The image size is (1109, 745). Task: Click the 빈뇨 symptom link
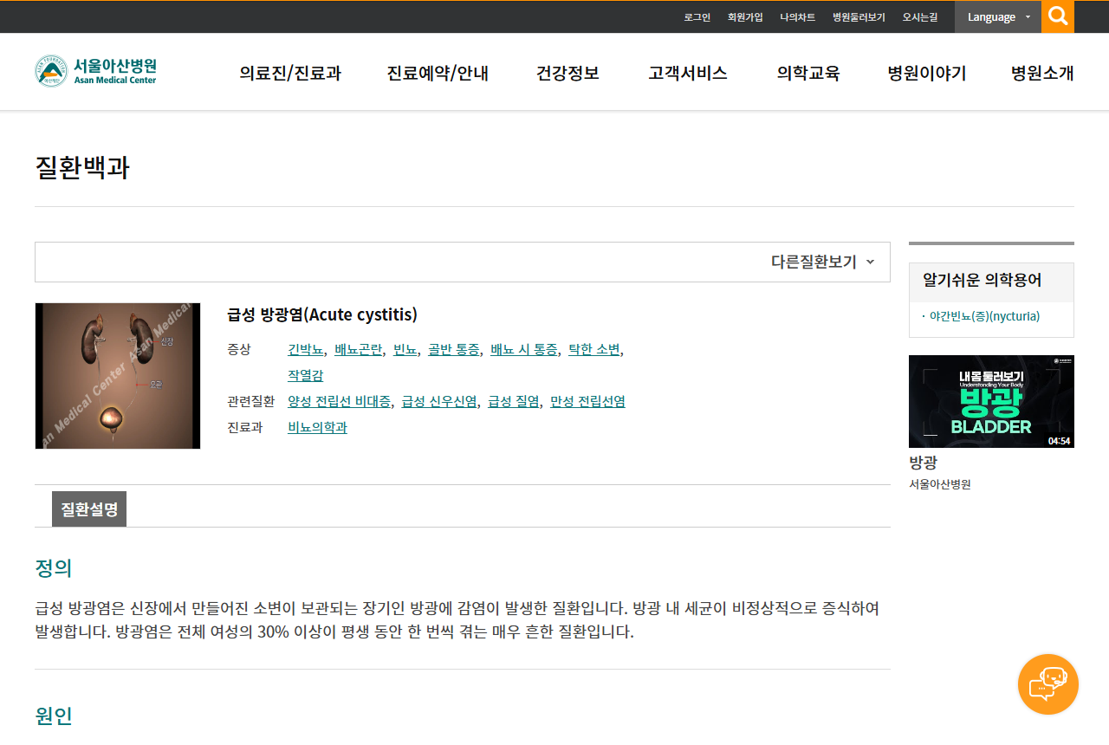click(x=405, y=350)
